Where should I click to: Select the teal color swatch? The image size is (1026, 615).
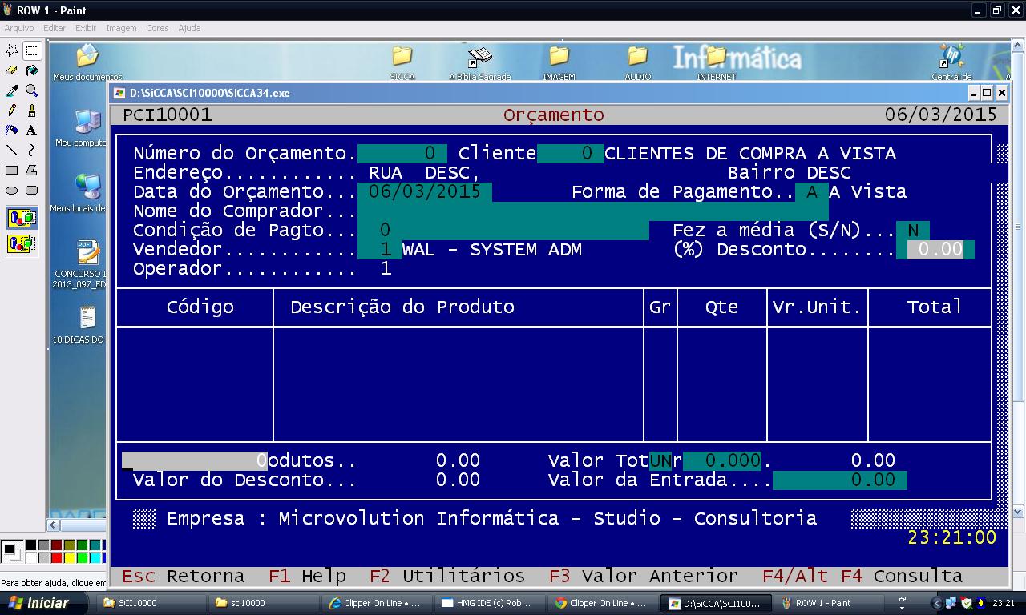point(95,545)
